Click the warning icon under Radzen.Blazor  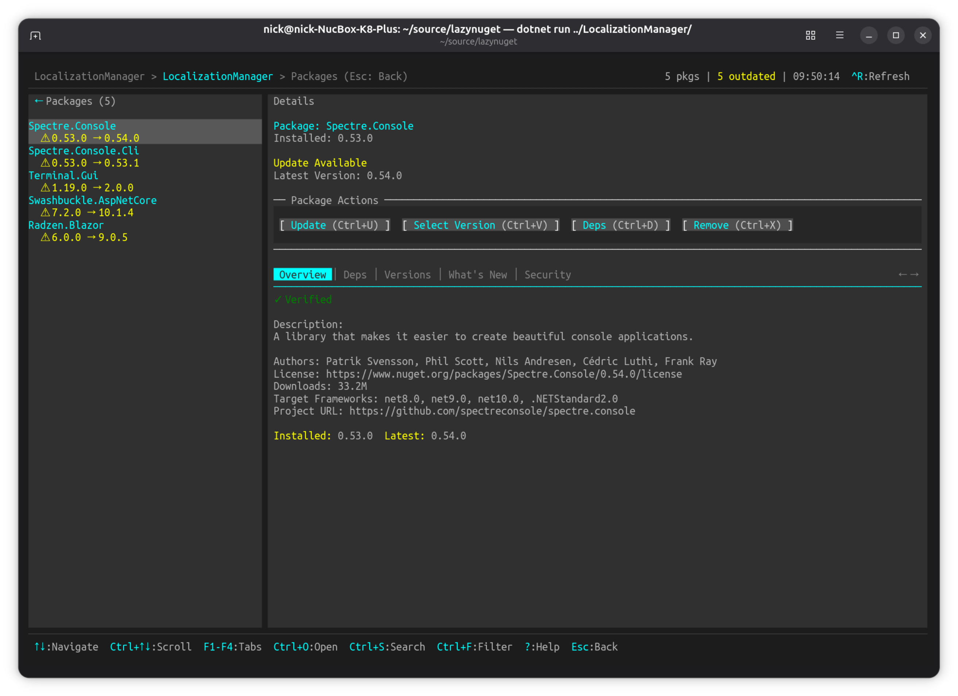pos(45,237)
